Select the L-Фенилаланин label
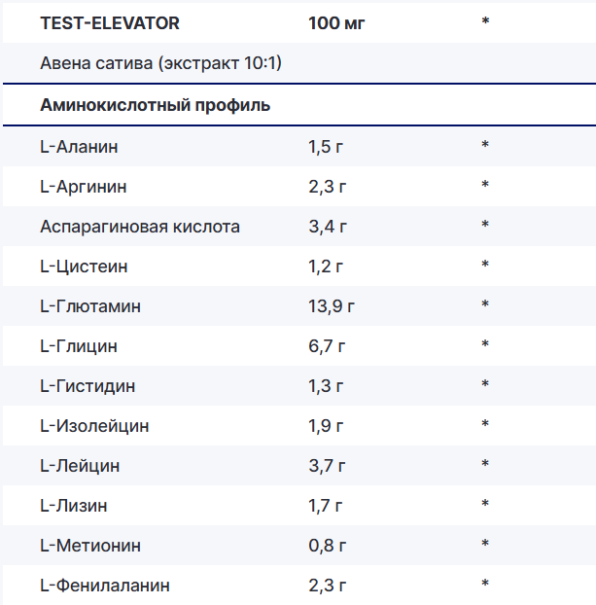 point(105,586)
